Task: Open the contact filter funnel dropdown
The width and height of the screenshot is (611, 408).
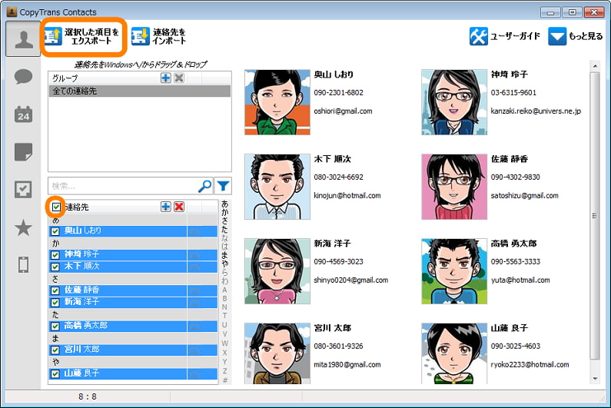Action: (x=223, y=185)
